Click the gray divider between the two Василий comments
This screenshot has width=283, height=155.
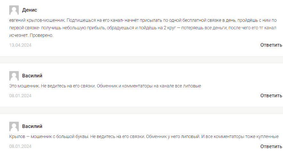click(x=141, y=110)
